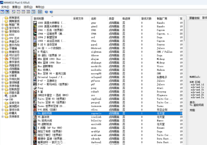
Task: Click the Pong game row icon
Action: 35,88
